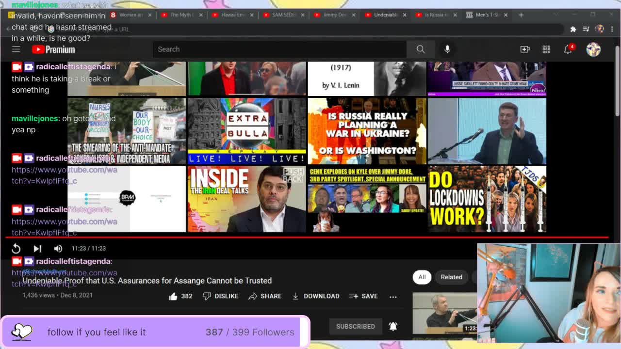Open notifications bell with 4 badge
The width and height of the screenshot is (621, 349).
click(x=568, y=49)
